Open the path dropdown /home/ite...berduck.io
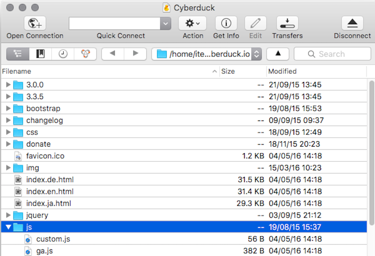The height and width of the screenshot is (256, 375). click(x=207, y=54)
